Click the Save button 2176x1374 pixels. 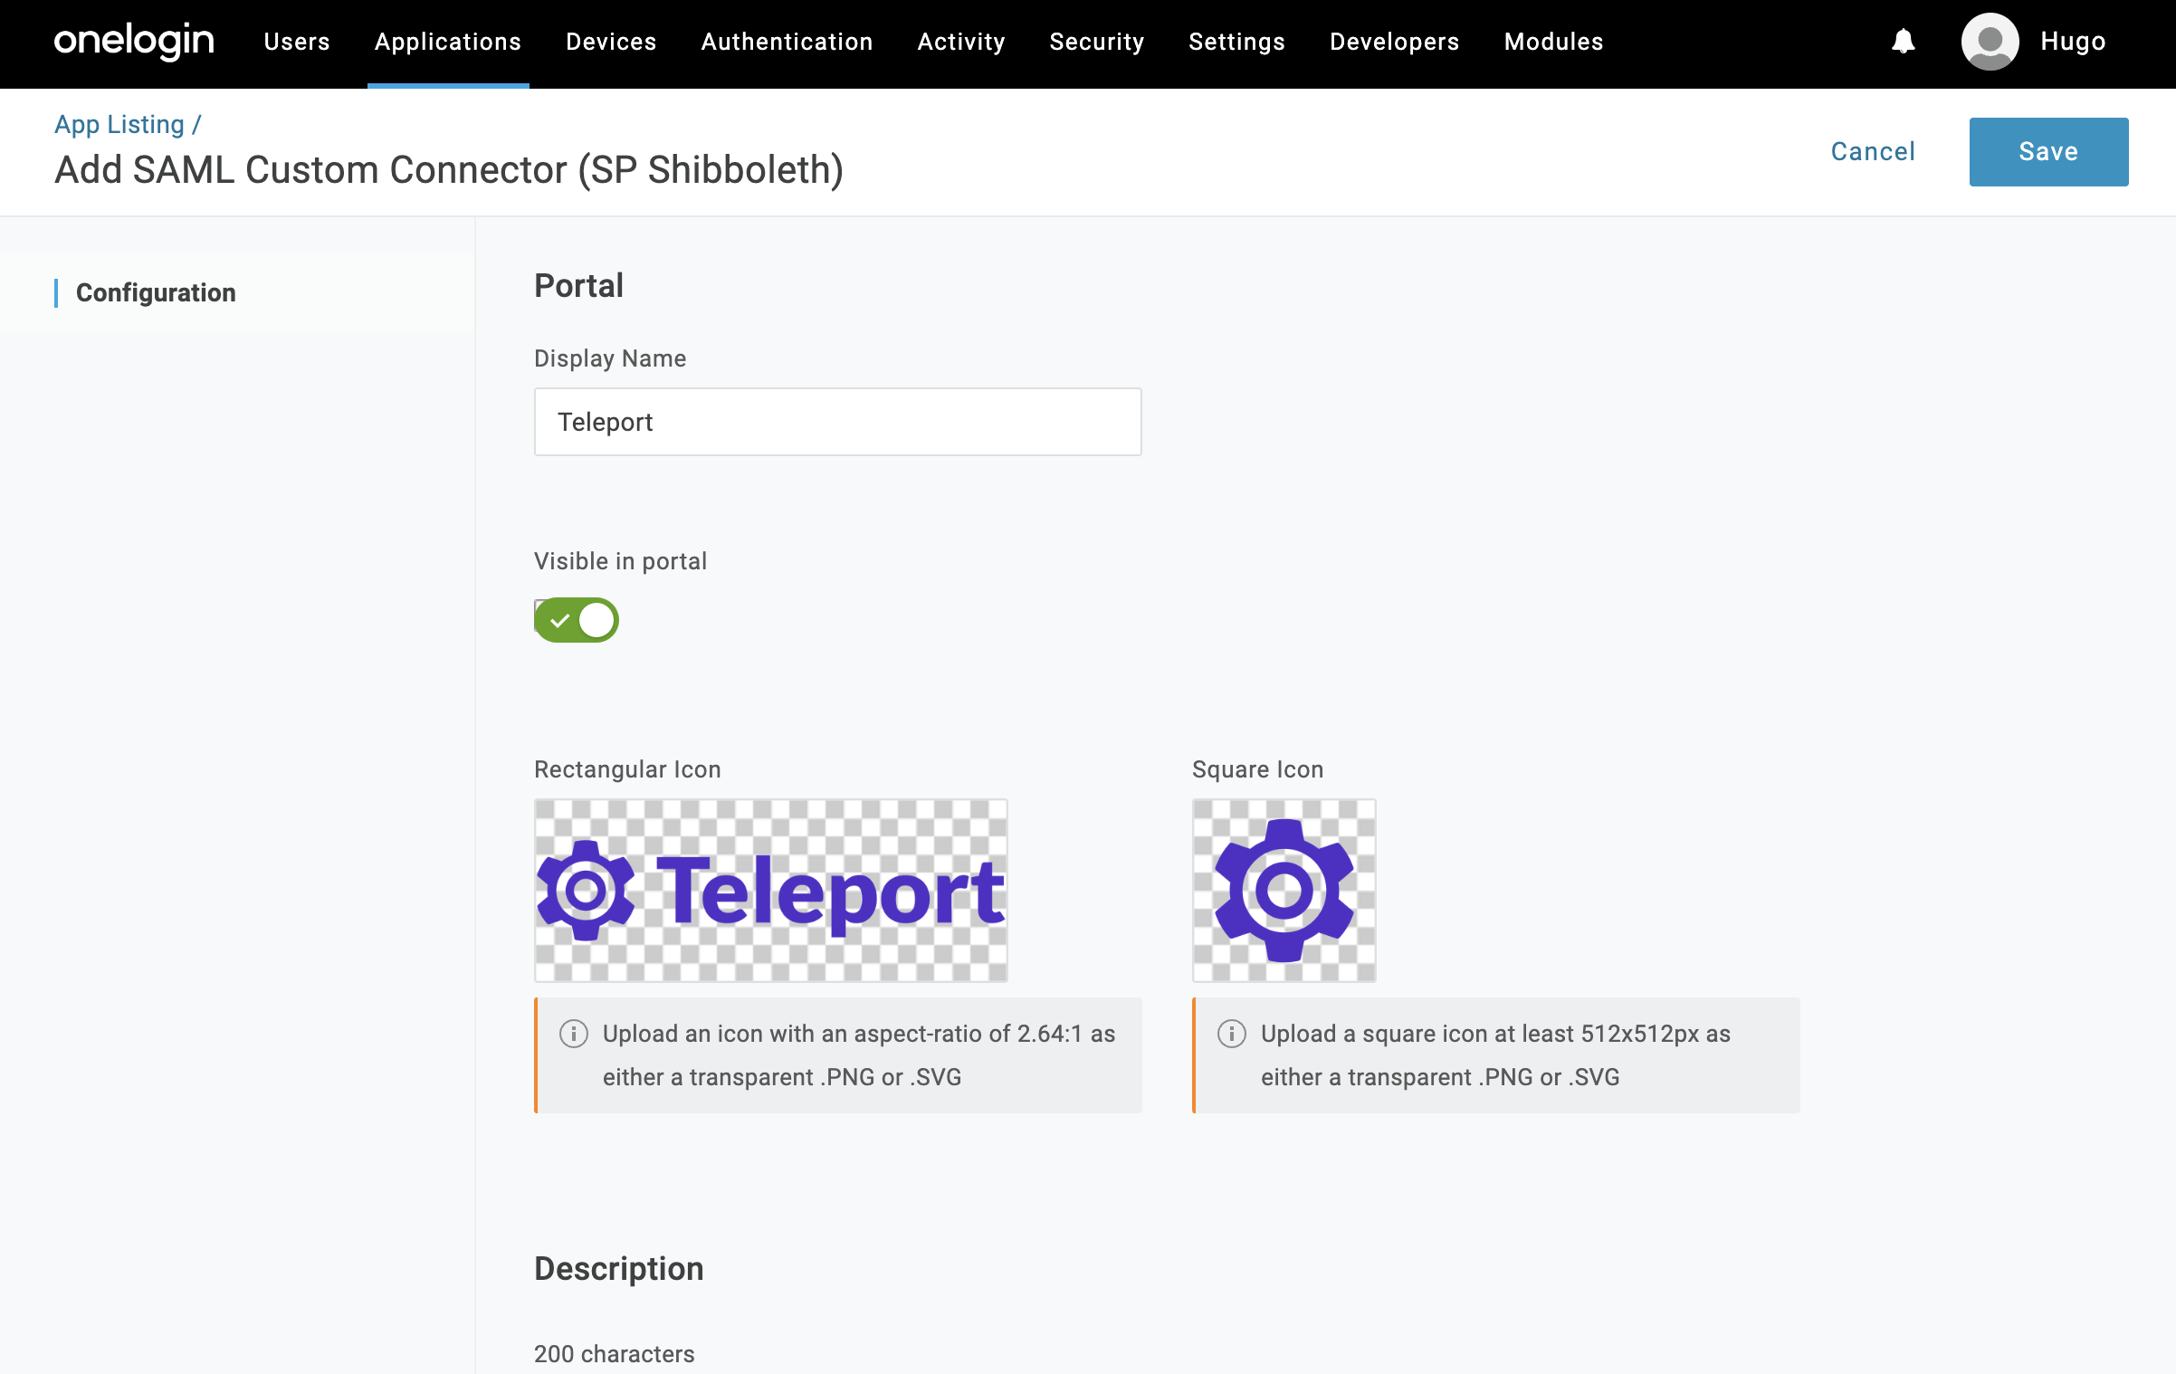tap(2047, 152)
